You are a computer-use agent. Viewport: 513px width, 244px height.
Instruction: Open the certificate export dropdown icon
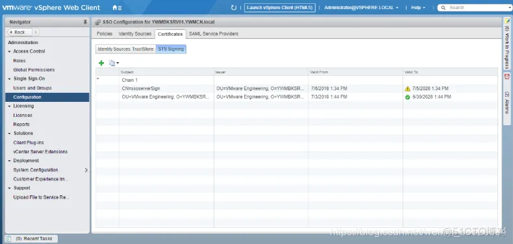114,63
